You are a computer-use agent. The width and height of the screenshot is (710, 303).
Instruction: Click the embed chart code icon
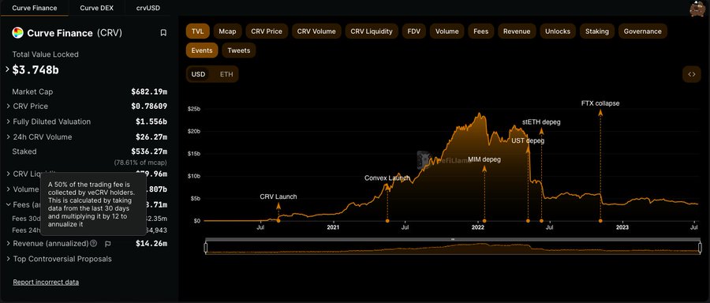[x=691, y=74]
